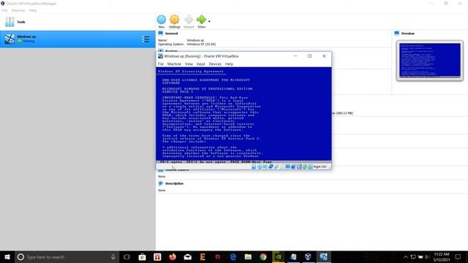
Task: Click the audio status bar icon
Action: click(x=265, y=167)
